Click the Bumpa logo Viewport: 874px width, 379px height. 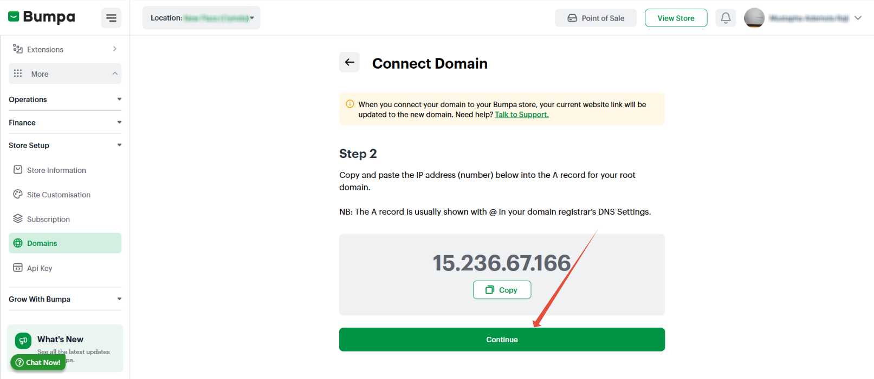[42, 17]
